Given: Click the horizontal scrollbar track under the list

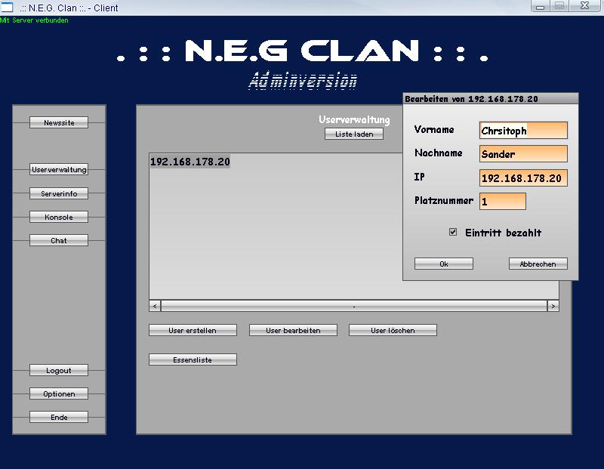Looking at the screenshot, I should [354, 306].
